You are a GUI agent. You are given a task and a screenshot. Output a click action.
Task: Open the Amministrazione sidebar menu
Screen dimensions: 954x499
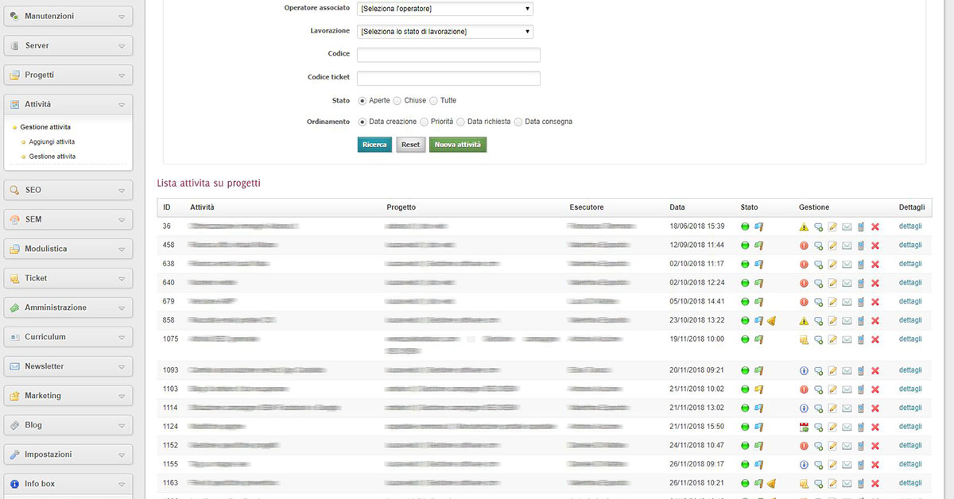(68, 308)
